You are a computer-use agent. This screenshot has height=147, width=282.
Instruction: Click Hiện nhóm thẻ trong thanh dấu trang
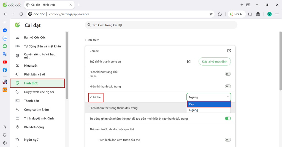pyautogui.click(x=114, y=108)
